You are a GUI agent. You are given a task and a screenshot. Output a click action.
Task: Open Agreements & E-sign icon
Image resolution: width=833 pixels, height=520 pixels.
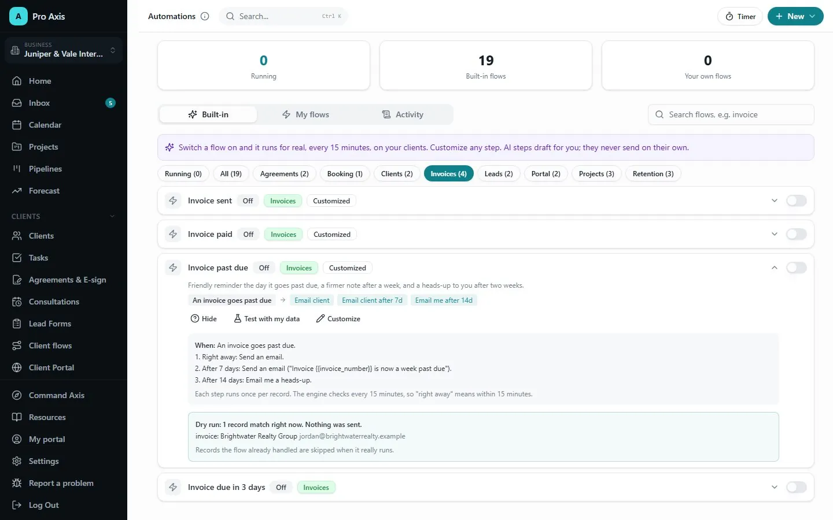[17, 280]
